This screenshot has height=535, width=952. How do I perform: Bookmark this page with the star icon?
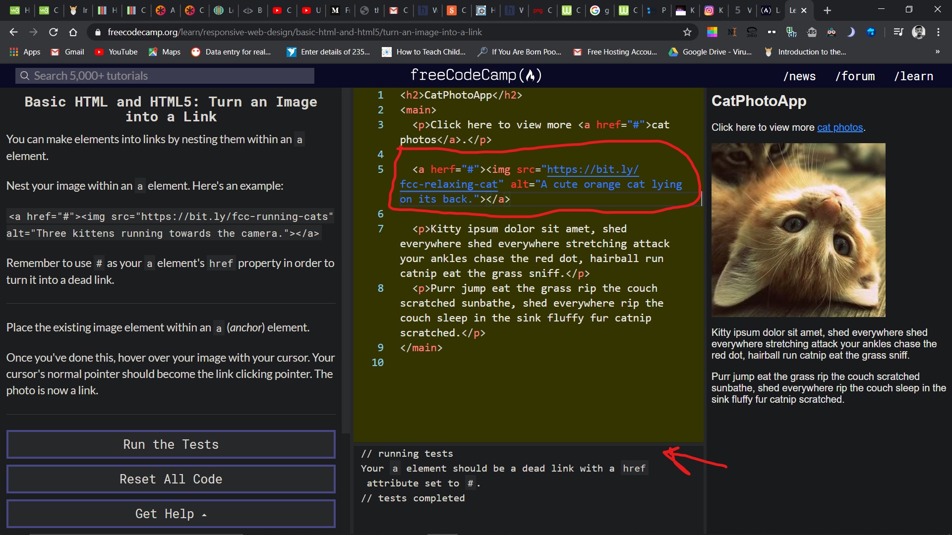point(687,32)
